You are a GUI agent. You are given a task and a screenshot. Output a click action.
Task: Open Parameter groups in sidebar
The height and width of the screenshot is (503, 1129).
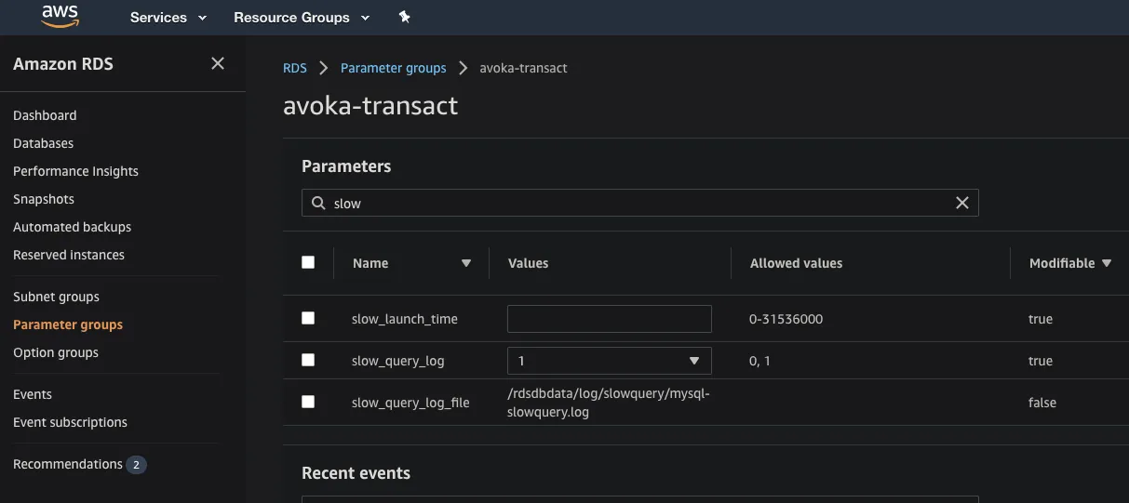[68, 324]
